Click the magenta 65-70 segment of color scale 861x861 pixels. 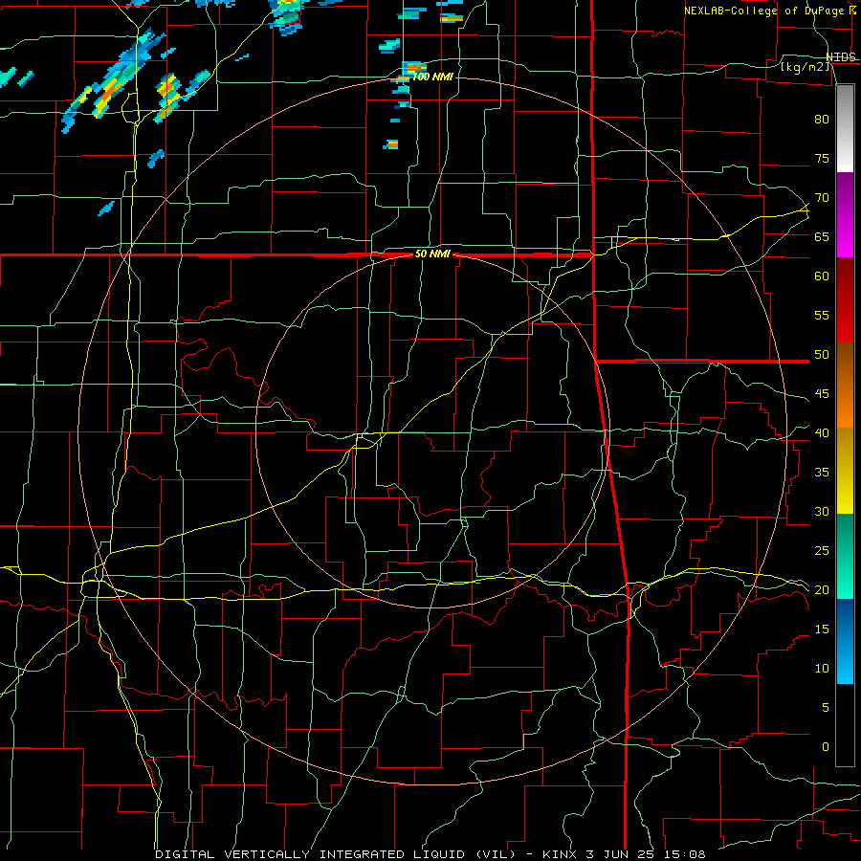tap(845, 215)
